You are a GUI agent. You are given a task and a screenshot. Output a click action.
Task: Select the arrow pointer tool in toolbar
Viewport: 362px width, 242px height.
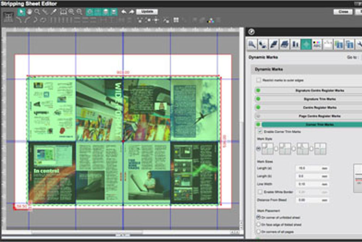21,12
